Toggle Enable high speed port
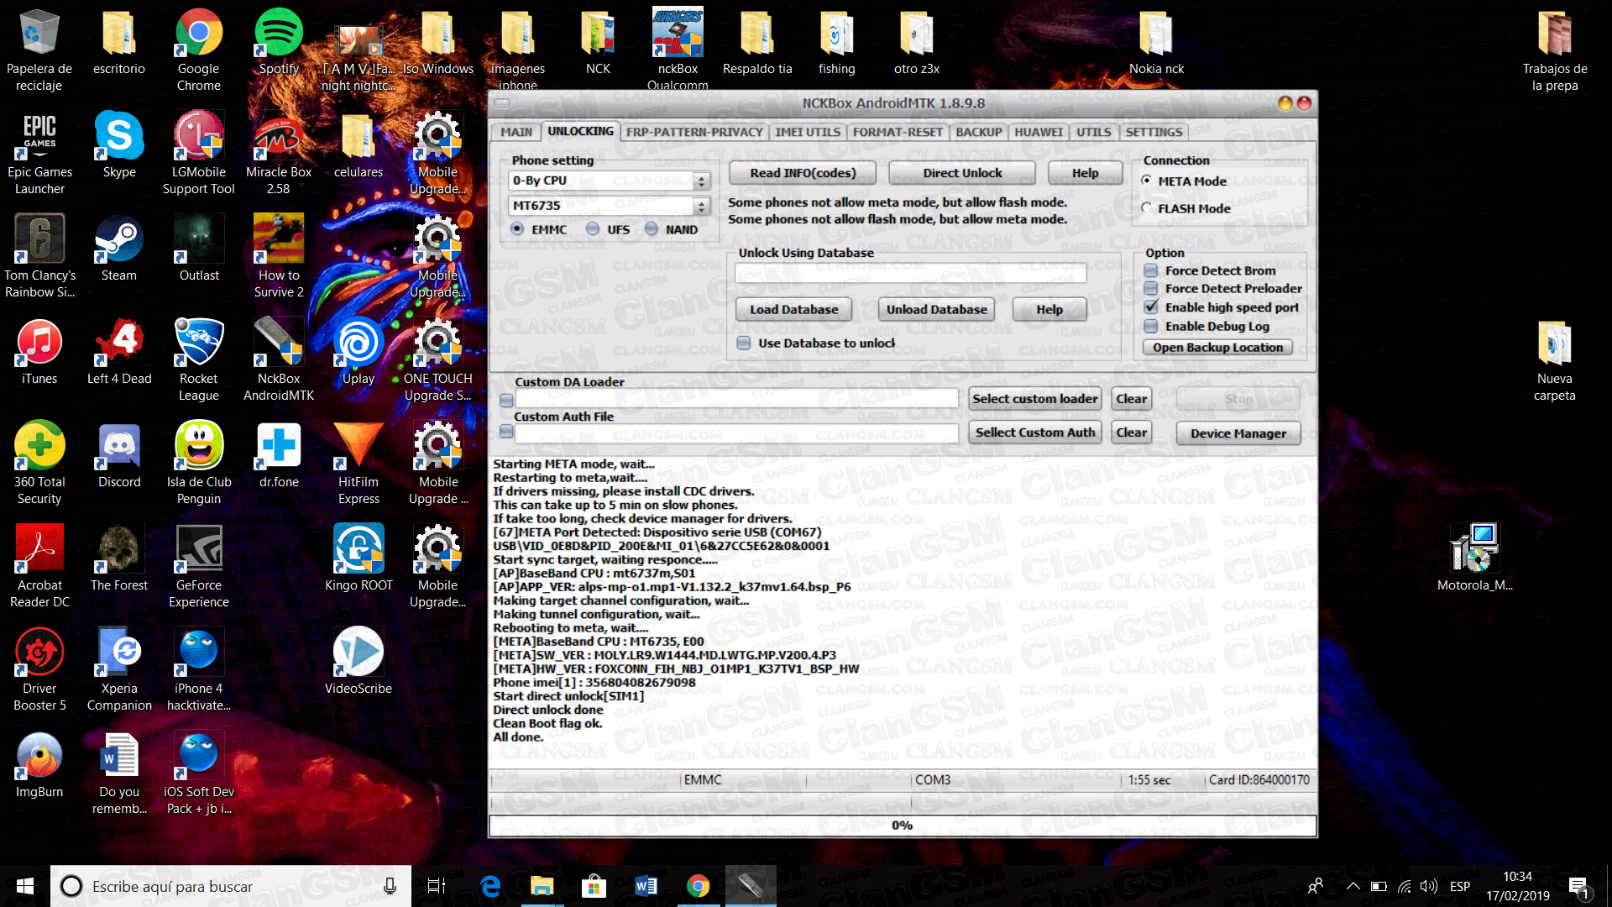The width and height of the screenshot is (1612, 907). pos(1151,307)
